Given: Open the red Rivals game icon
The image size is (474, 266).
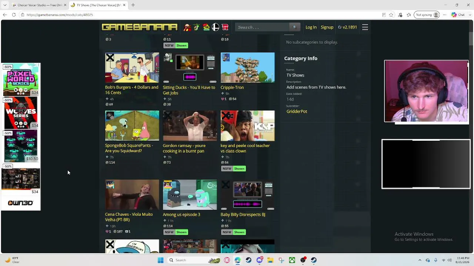Looking at the screenshot, I should pos(225,27).
